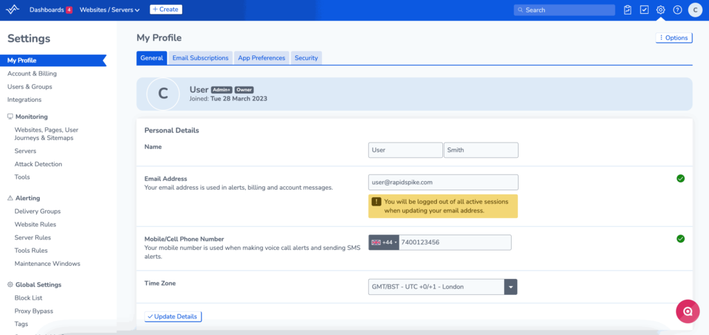
Task: Click the Dashboards notification badge 4
Action: pyautogui.click(x=69, y=10)
